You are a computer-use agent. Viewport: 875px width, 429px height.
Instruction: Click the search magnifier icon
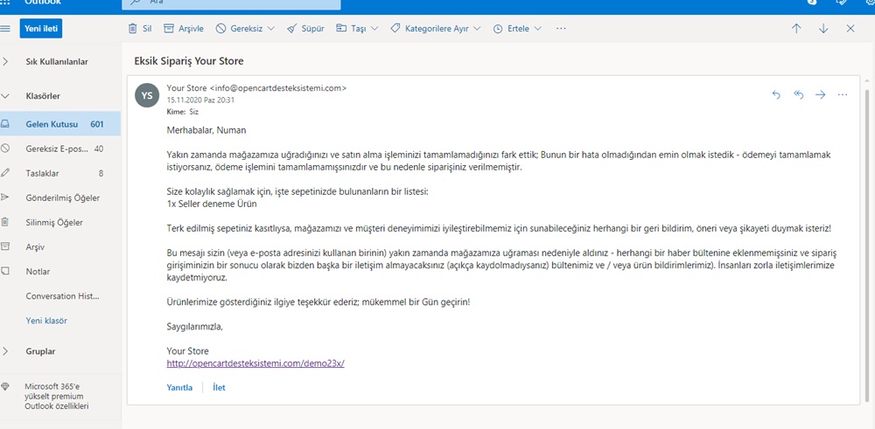(135, 3)
